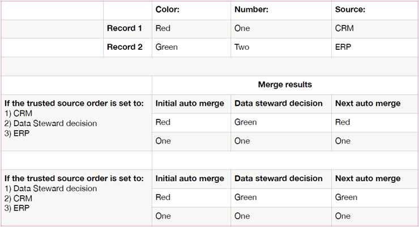
Task: Select Red under the first Next auto merge
Action: tap(343, 122)
